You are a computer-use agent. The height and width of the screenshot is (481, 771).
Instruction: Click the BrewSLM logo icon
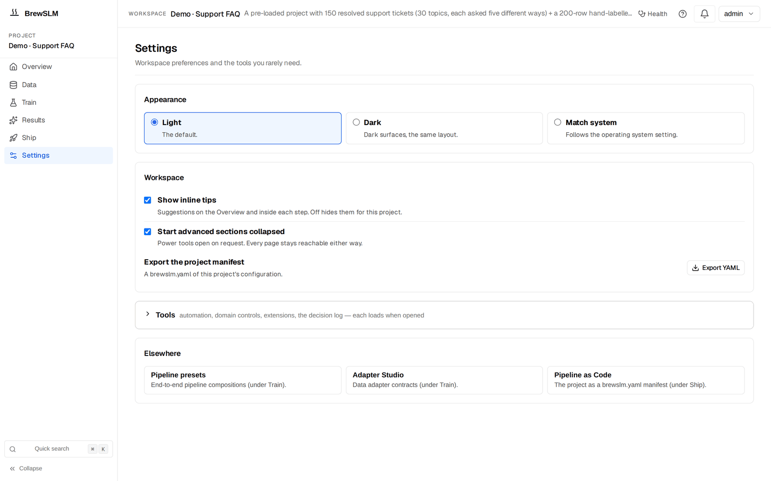click(14, 13)
